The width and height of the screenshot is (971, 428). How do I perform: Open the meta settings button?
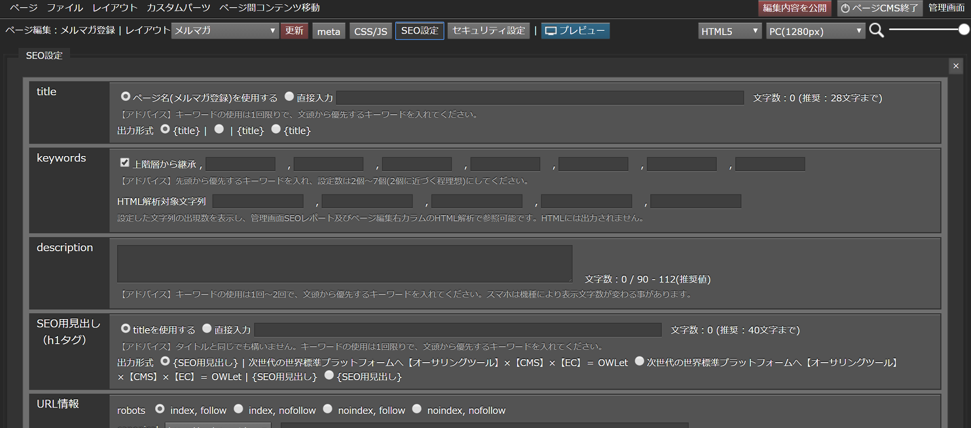[x=329, y=31]
